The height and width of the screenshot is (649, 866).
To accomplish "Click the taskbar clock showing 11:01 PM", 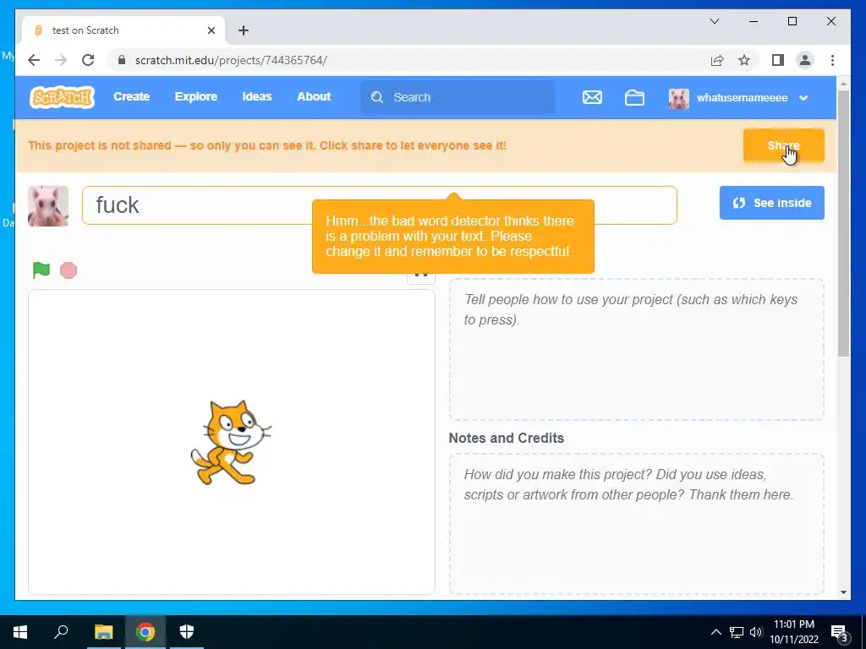I will click(794, 632).
